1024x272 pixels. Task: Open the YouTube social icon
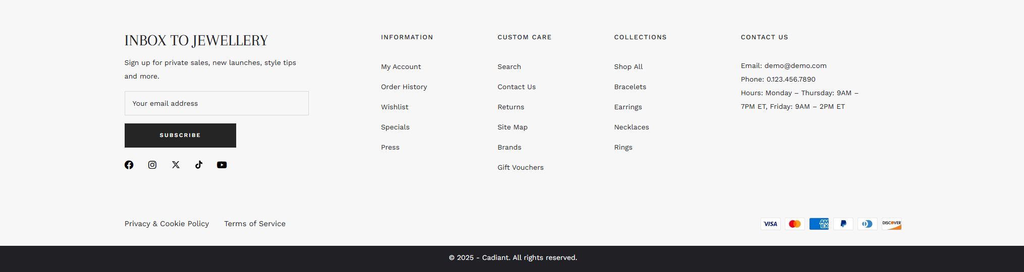point(222,165)
